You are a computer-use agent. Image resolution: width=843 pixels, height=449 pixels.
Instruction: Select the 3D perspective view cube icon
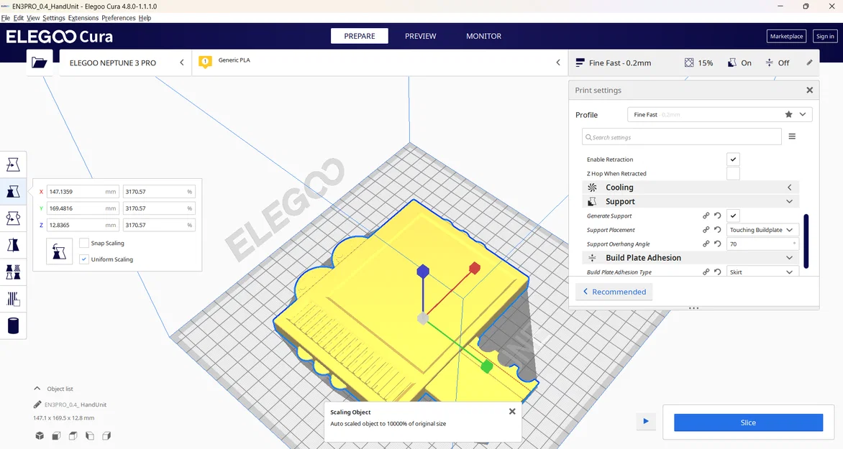coord(40,435)
